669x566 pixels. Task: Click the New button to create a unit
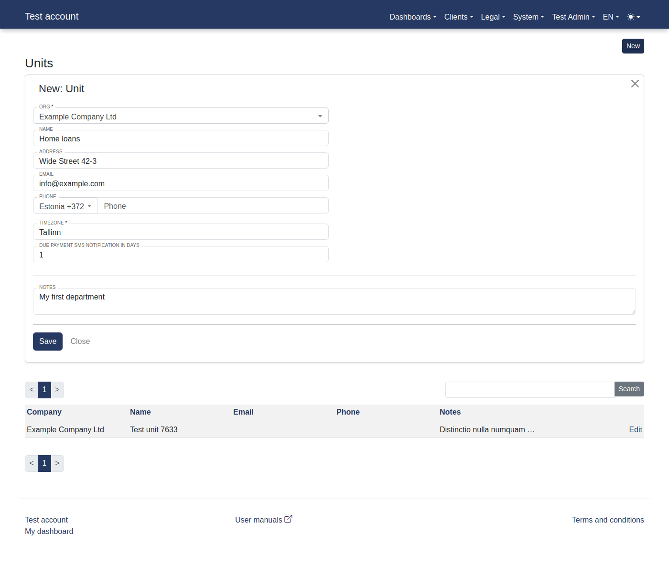point(632,46)
